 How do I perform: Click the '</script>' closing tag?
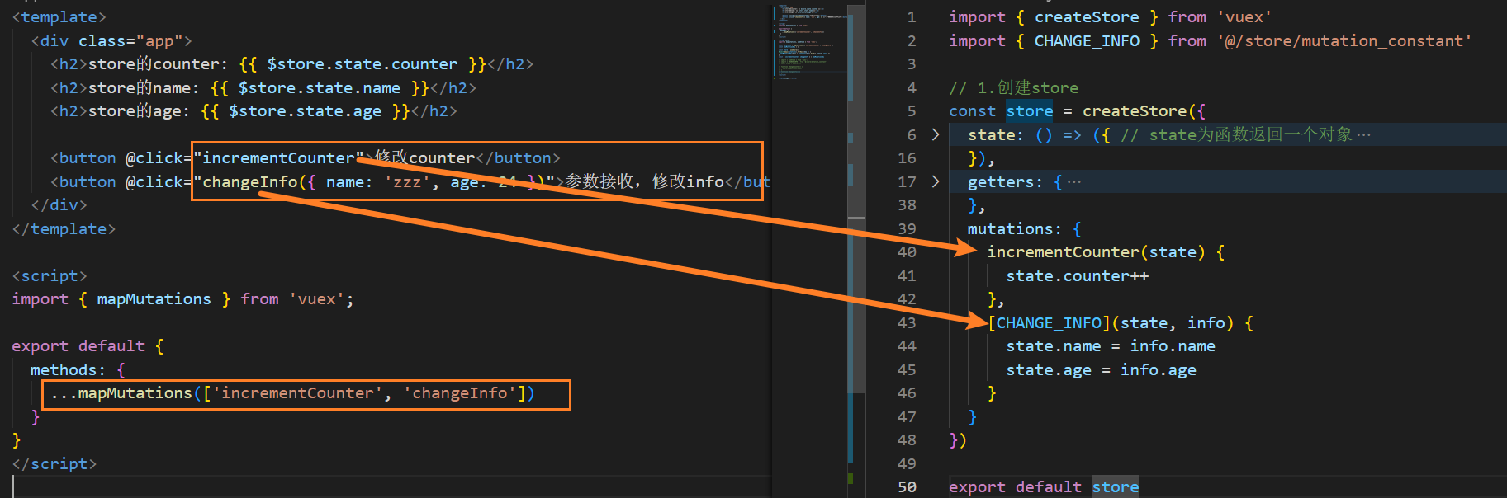tap(54, 464)
